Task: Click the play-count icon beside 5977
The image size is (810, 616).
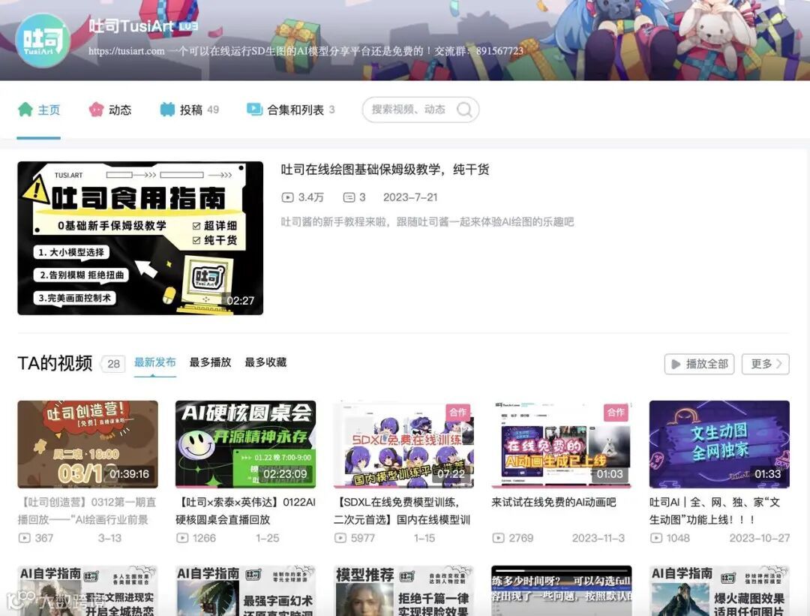Action: [x=340, y=538]
